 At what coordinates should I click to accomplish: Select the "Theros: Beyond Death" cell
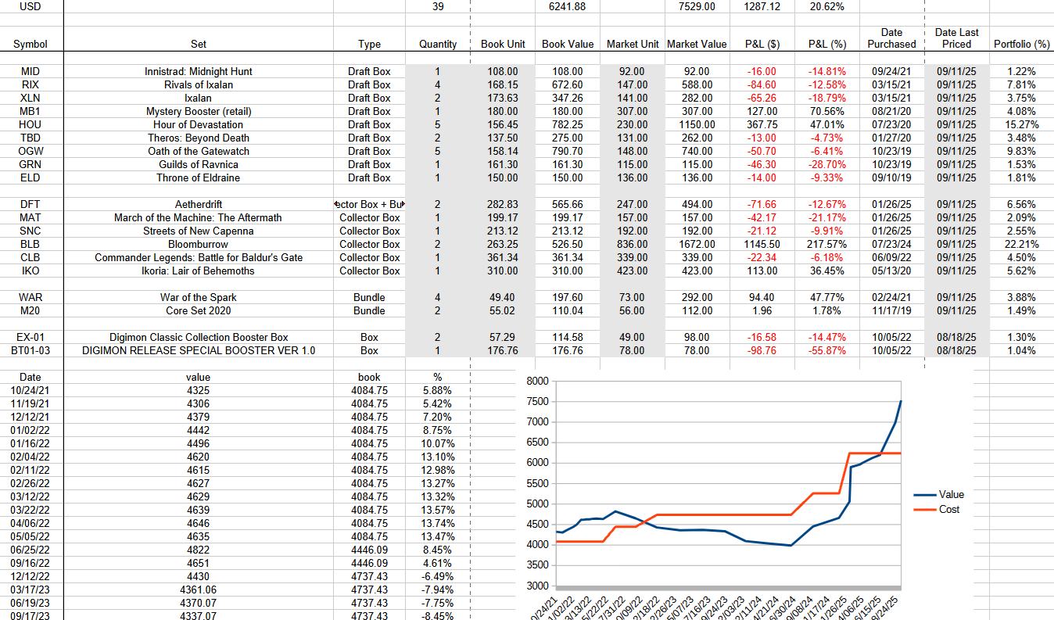[199, 138]
